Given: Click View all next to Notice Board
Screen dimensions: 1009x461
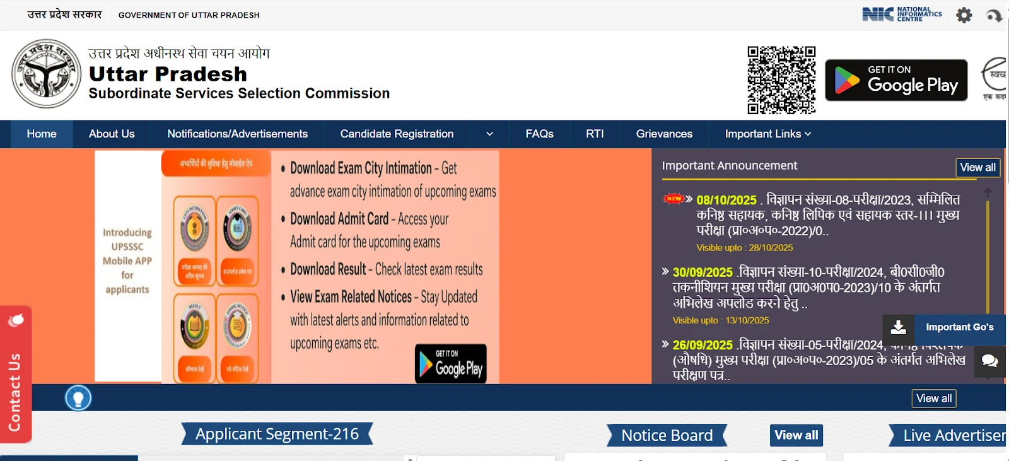Looking at the screenshot, I should [x=796, y=435].
